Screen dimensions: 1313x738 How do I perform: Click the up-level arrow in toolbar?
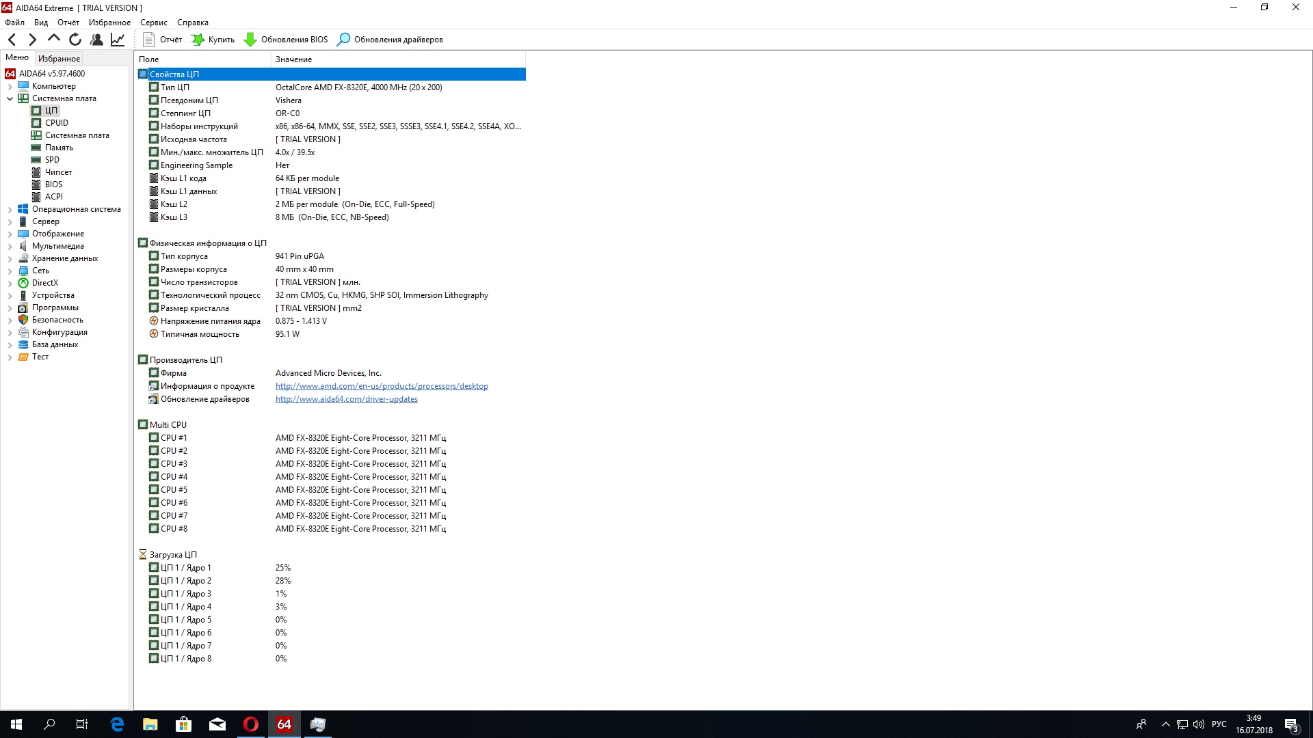[54, 40]
